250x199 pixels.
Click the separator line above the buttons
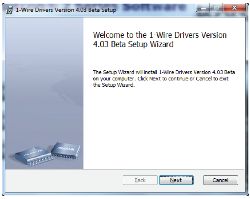point(163,169)
